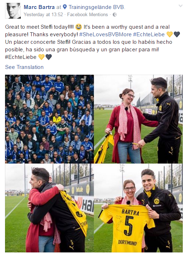Click Marc Bartra's profile picture

pyautogui.click(x=13, y=11)
